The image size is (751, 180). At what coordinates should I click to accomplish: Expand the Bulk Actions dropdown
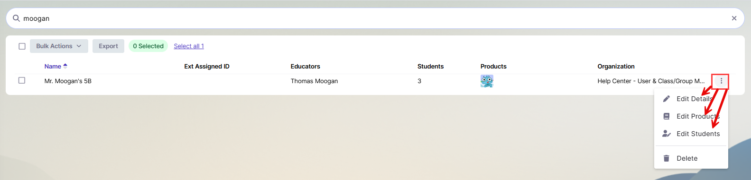click(59, 46)
